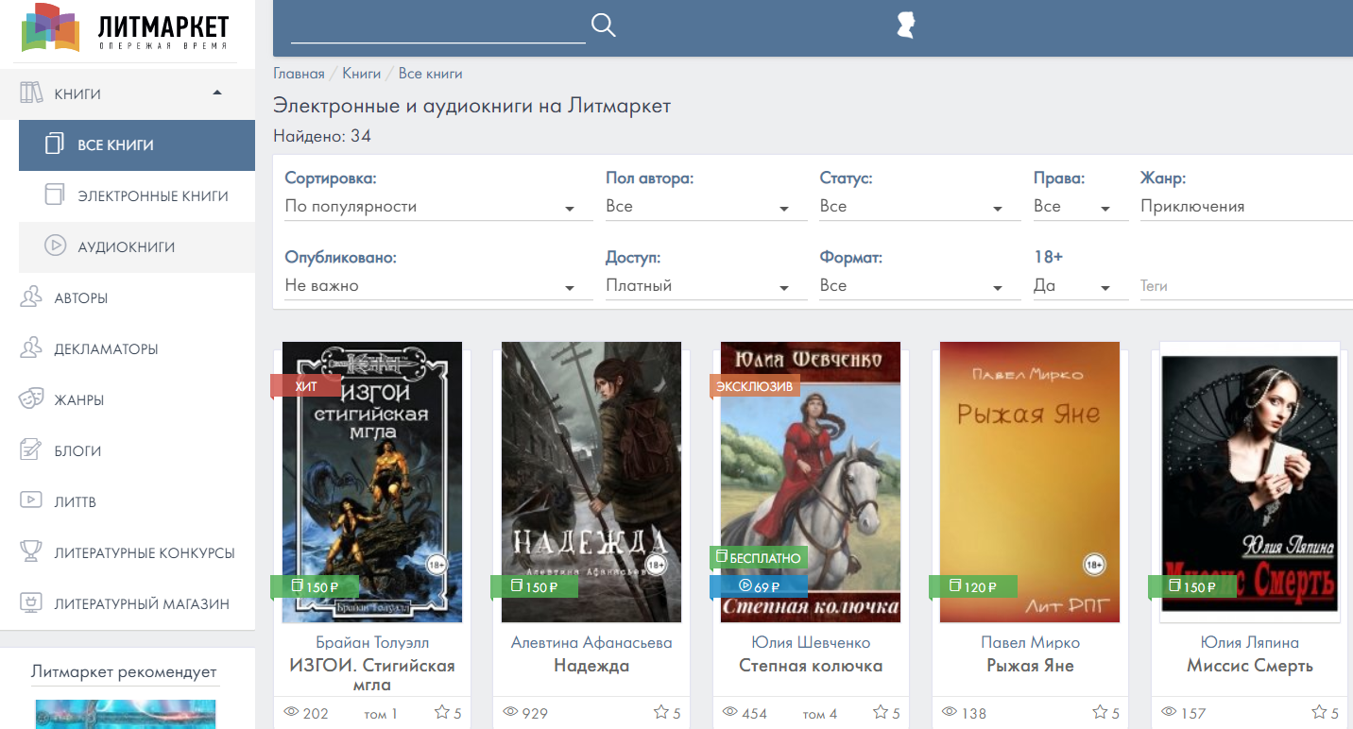
Task: Open the Доступ dropdown set to Платный
Action: pyautogui.click(x=706, y=286)
